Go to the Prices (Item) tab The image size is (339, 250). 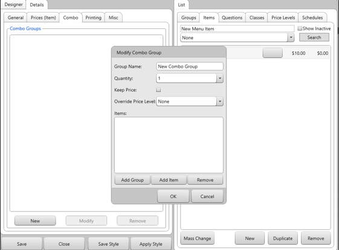click(x=44, y=18)
